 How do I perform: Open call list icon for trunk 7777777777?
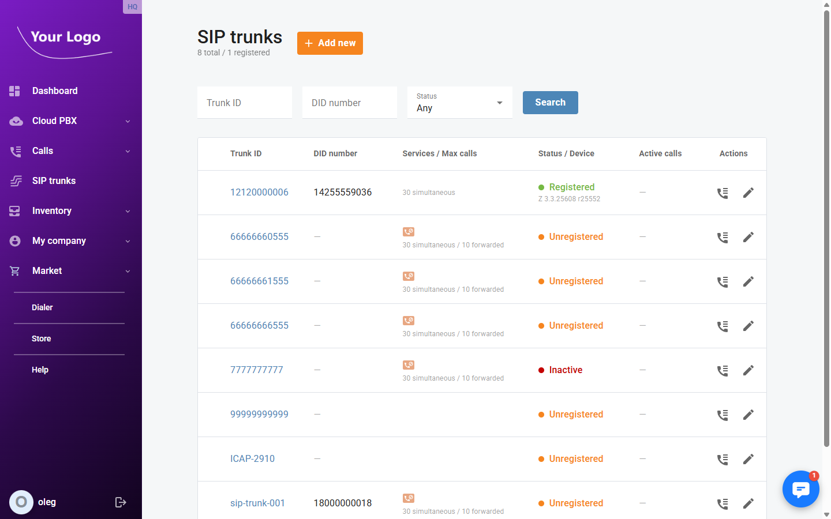point(722,370)
